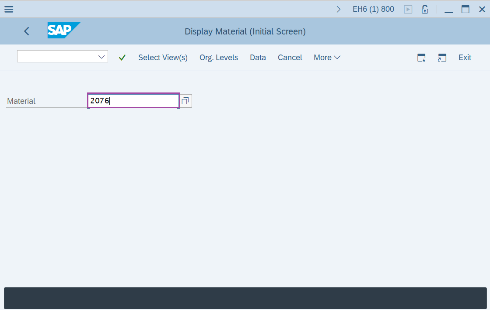Viewport: 490px width, 311px height.
Task: Focus the Material input field
Action: click(x=133, y=101)
